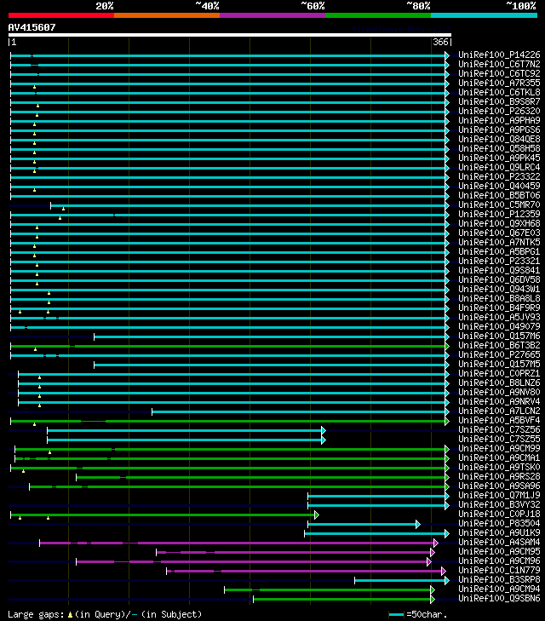
Task: Click the UniRef100_A4SAM4 label
Action: 499,543
